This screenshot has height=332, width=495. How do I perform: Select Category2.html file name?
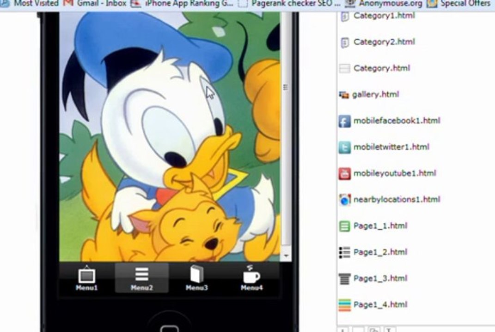click(384, 41)
